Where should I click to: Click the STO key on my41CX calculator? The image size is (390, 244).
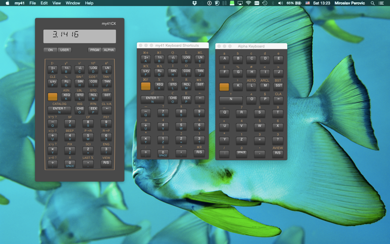[79, 97]
